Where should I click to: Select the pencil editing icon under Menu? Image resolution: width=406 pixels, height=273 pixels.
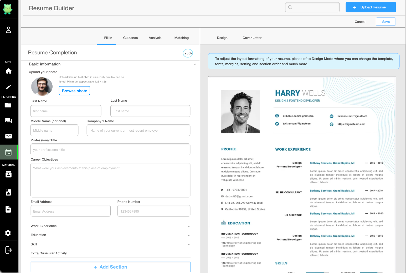click(x=9, y=87)
